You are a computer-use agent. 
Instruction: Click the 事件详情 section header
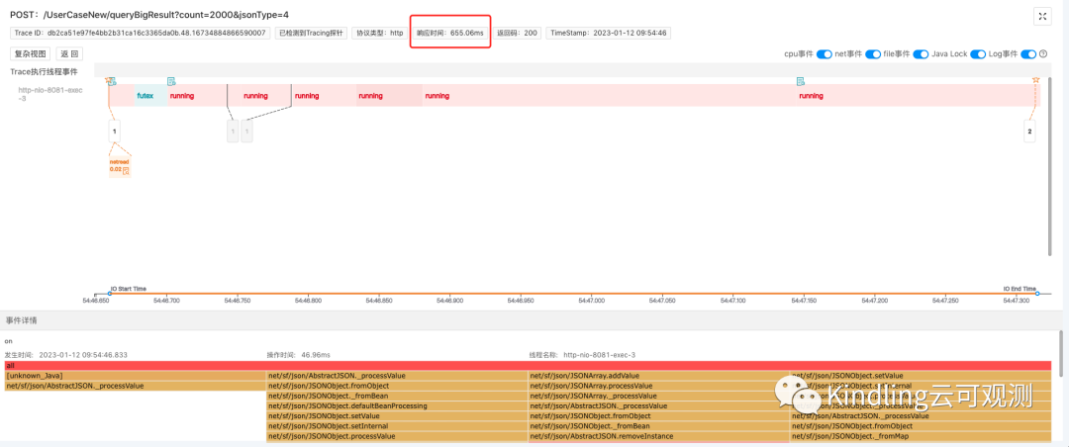point(21,319)
